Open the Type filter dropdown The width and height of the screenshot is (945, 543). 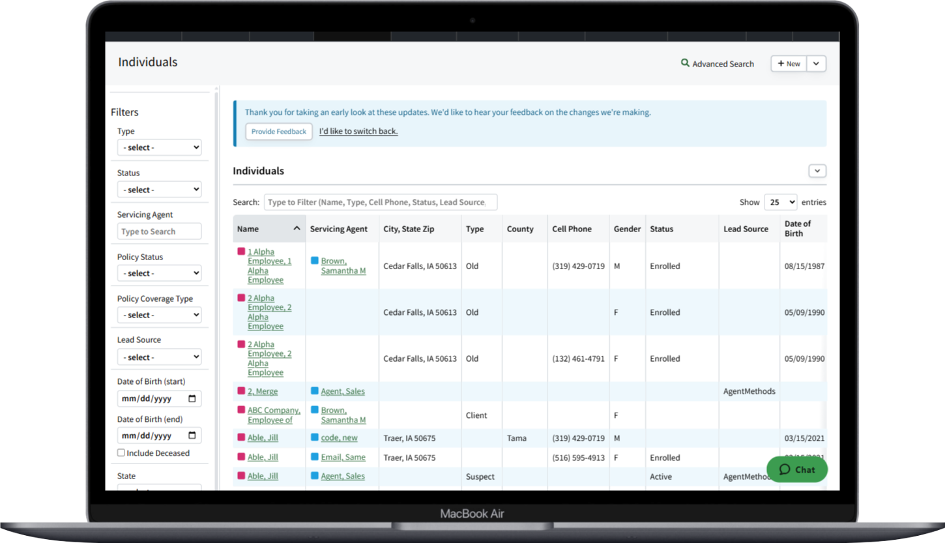tap(159, 147)
